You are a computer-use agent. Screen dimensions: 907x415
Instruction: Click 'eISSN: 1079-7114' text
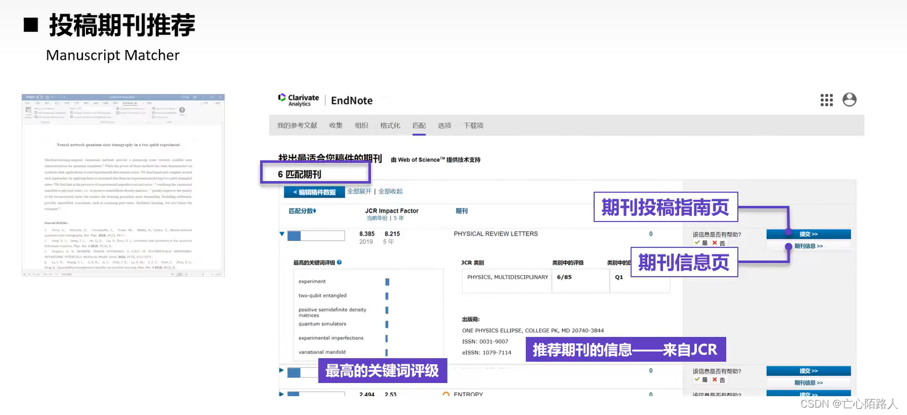point(487,353)
